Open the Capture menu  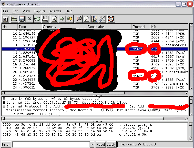(39, 11)
